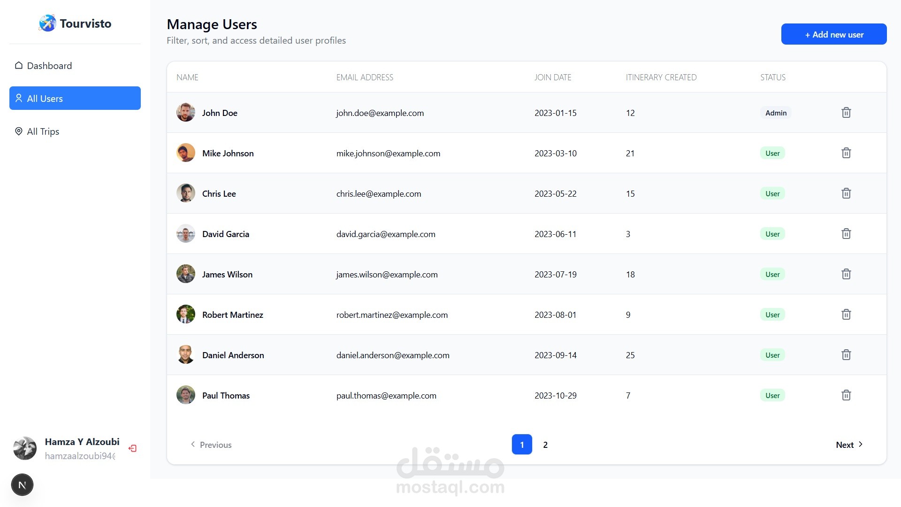Click trash icon for Mike Johnson
Screen dimensions: 901x507
point(846,153)
